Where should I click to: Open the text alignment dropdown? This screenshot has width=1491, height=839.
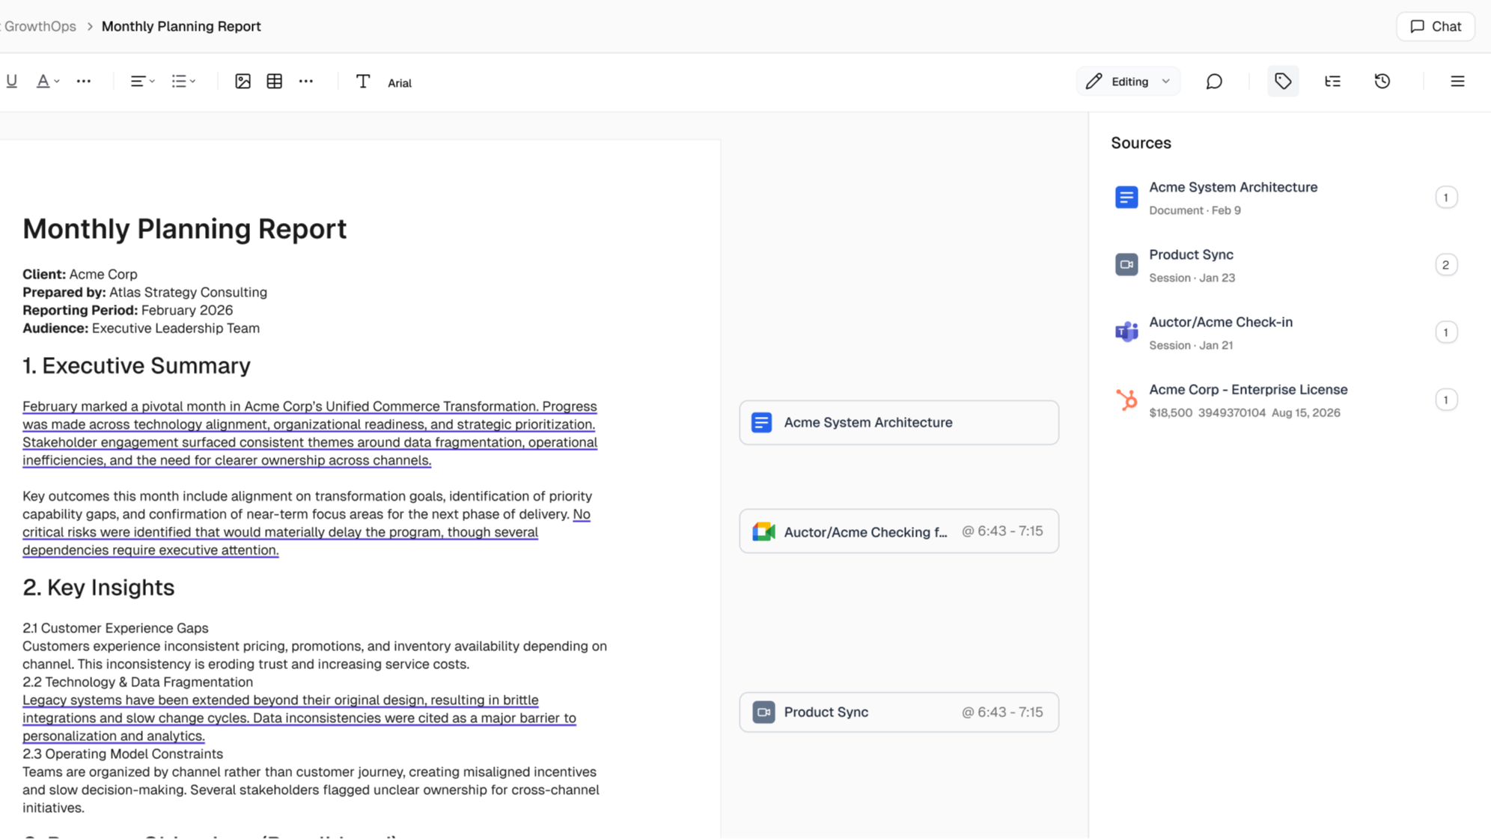(x=142, y=82)
